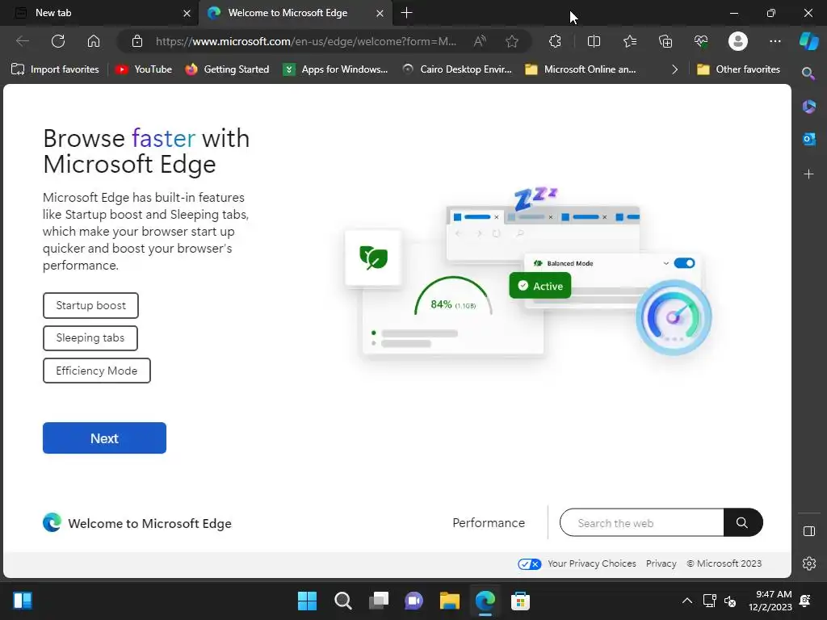This screenshot has height=620, width=827.
Task: Add a sidebar app plus icon
Action: [x=808, y=174]
